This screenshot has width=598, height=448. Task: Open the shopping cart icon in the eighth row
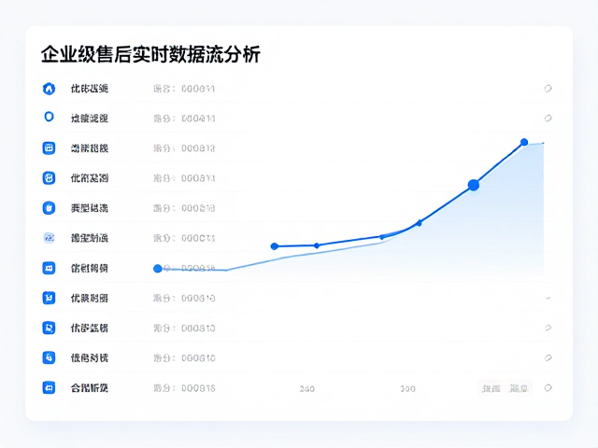49,298
